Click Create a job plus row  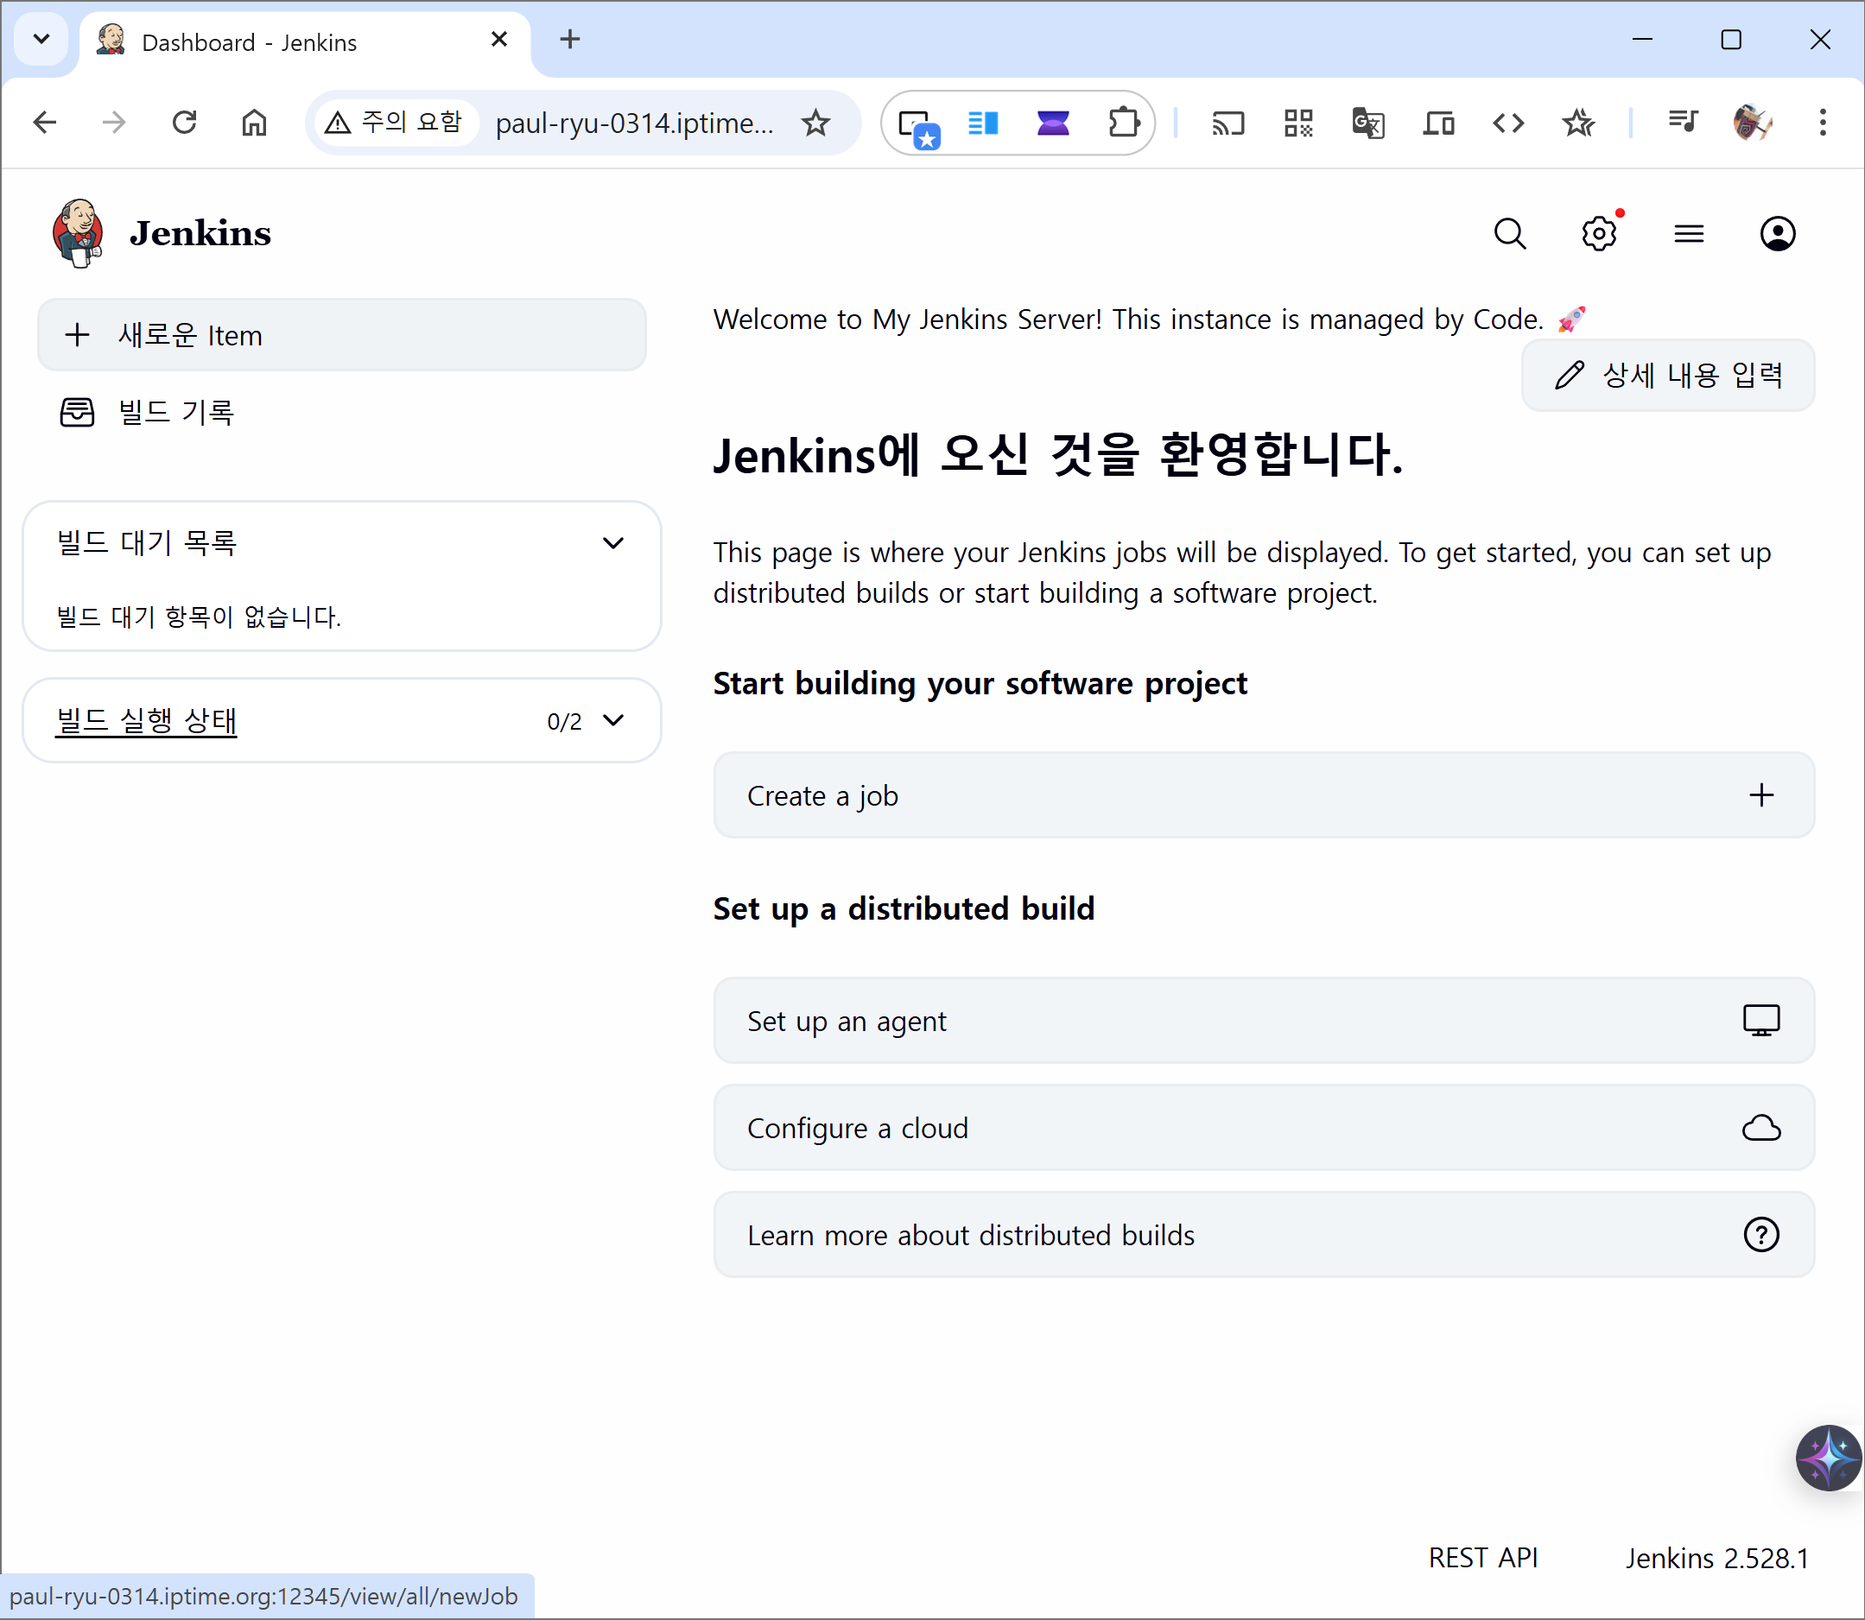(1263, 795)
